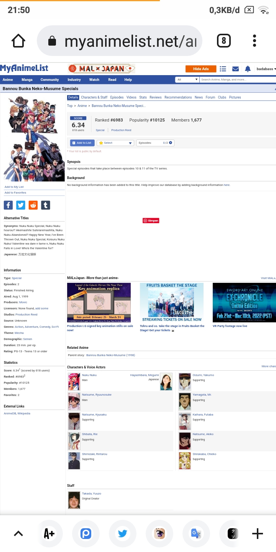Open the anime cover image
The height and width of the screenshot is (552, 276).
[34, 138]
